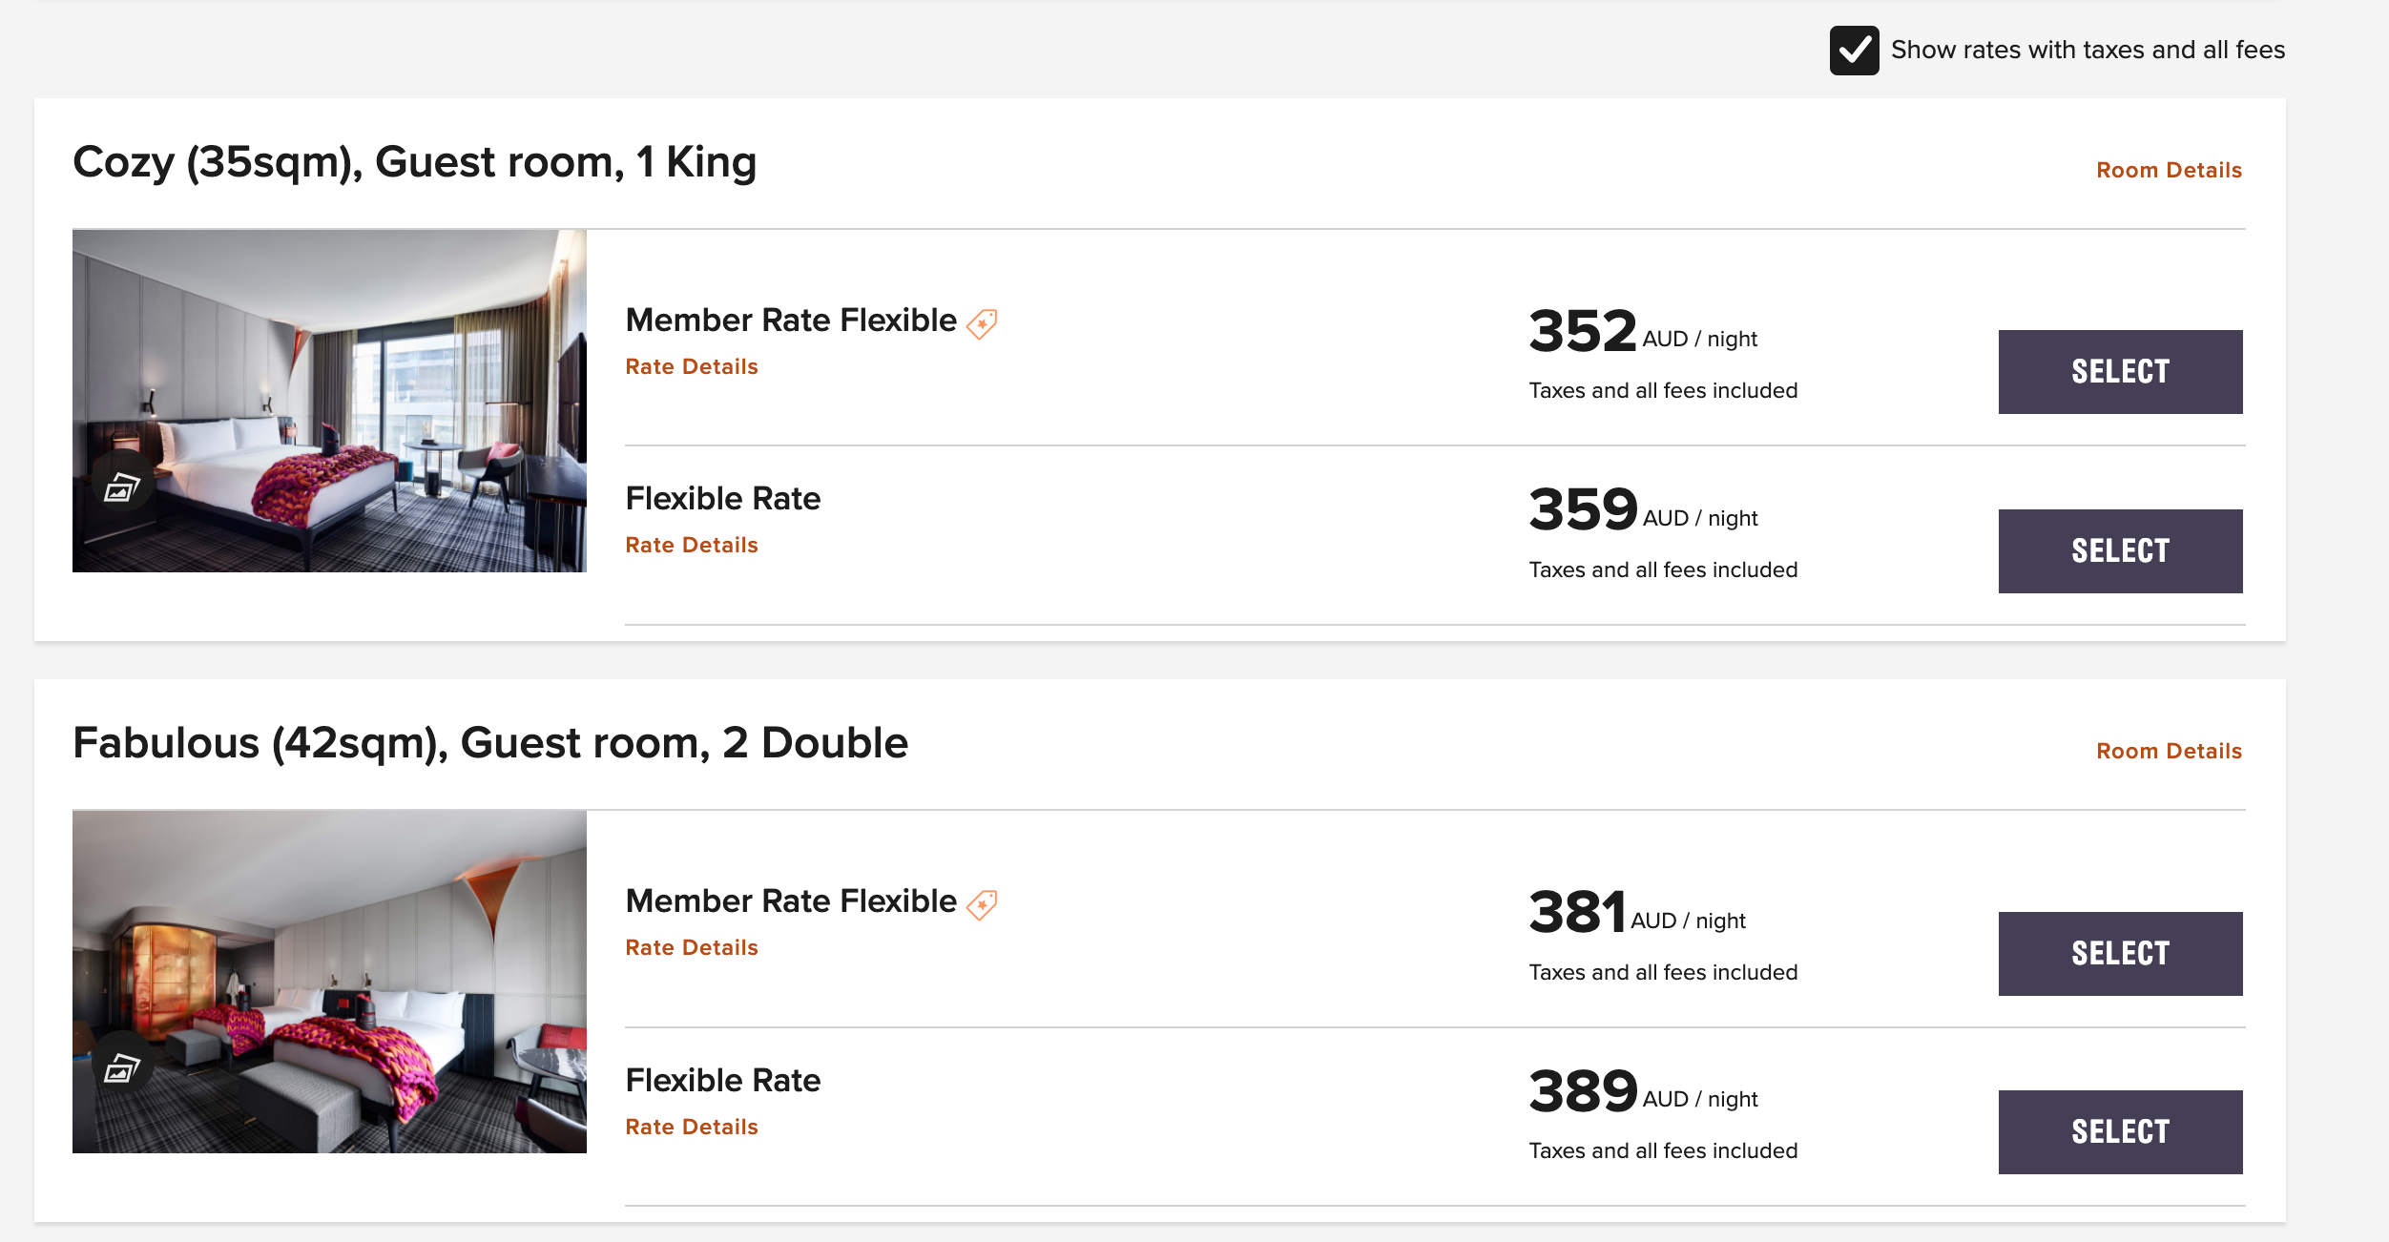Image resolution: width=2389 pixels, height=1242 pixels.
Task: Click the Cozy King room photo
Action: [x=363, y=382]
